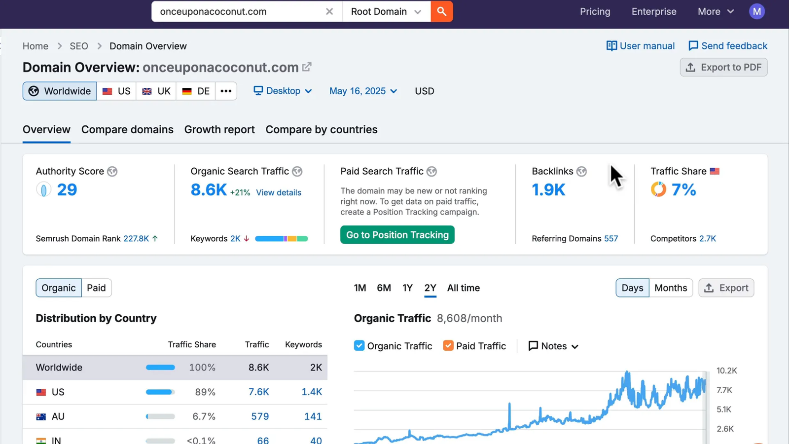Open the Pricing link

[x=595, y=11]
